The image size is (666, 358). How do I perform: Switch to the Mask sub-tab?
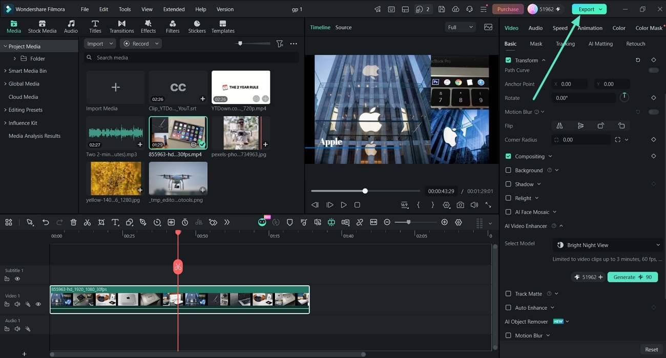click(536, 44)
